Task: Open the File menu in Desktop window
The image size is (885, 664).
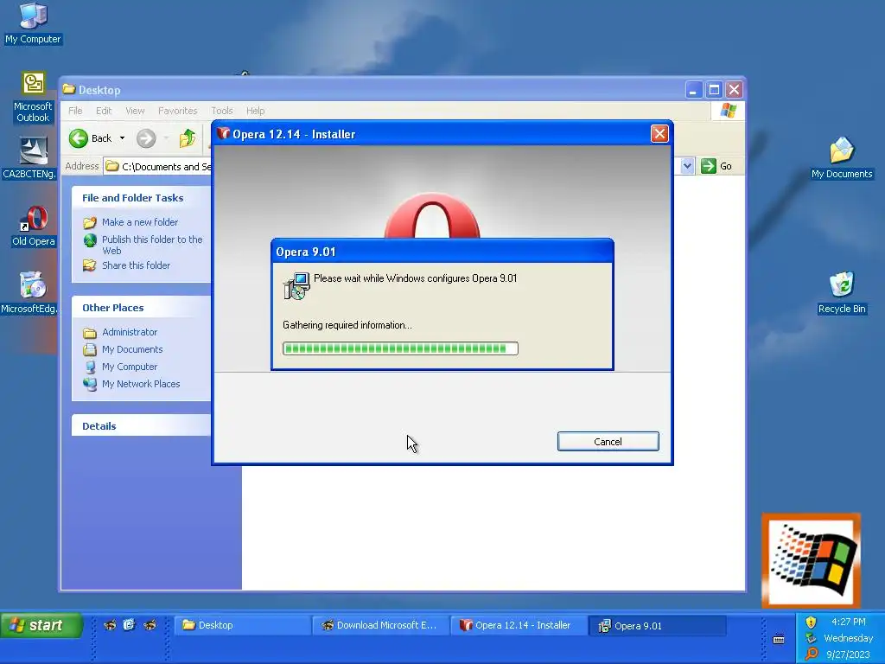Action: click(x=75, y=111)
